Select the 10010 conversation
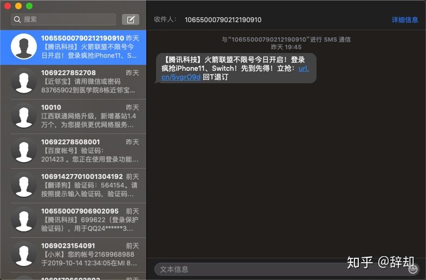This screenshot has width=426, height=280. [x=73, y=116]
